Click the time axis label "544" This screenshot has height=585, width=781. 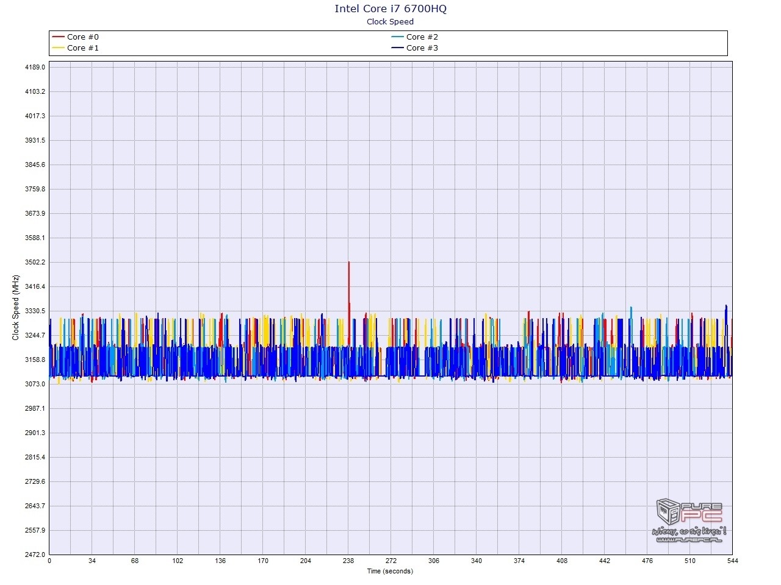pos(733,561)
